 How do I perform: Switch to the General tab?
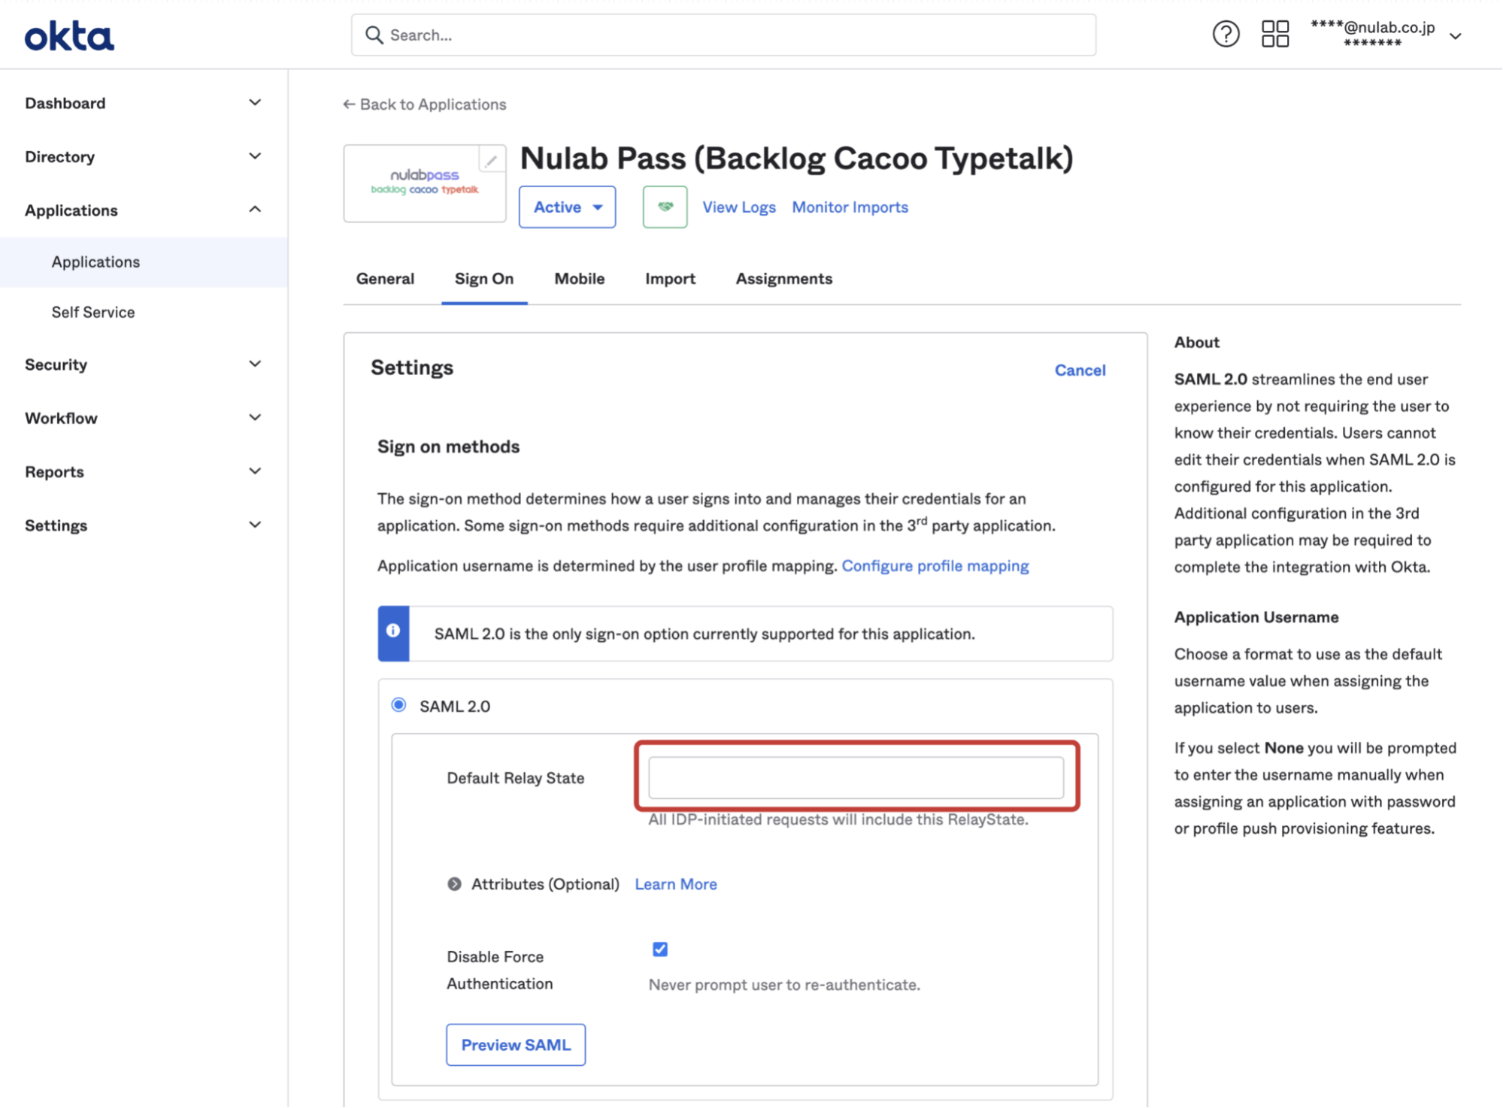(x=385, y=279)
